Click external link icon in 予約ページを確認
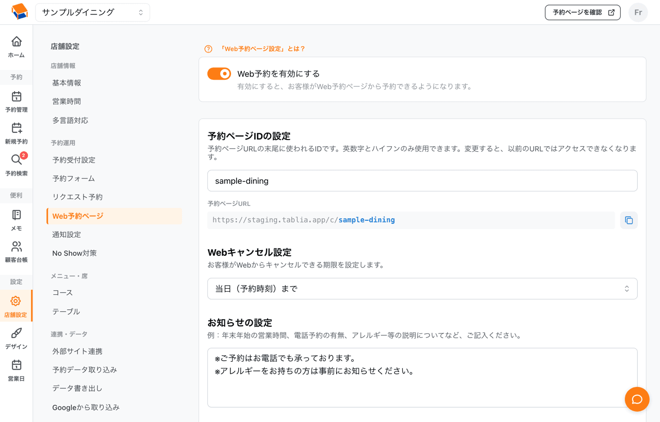 [611, 12]
